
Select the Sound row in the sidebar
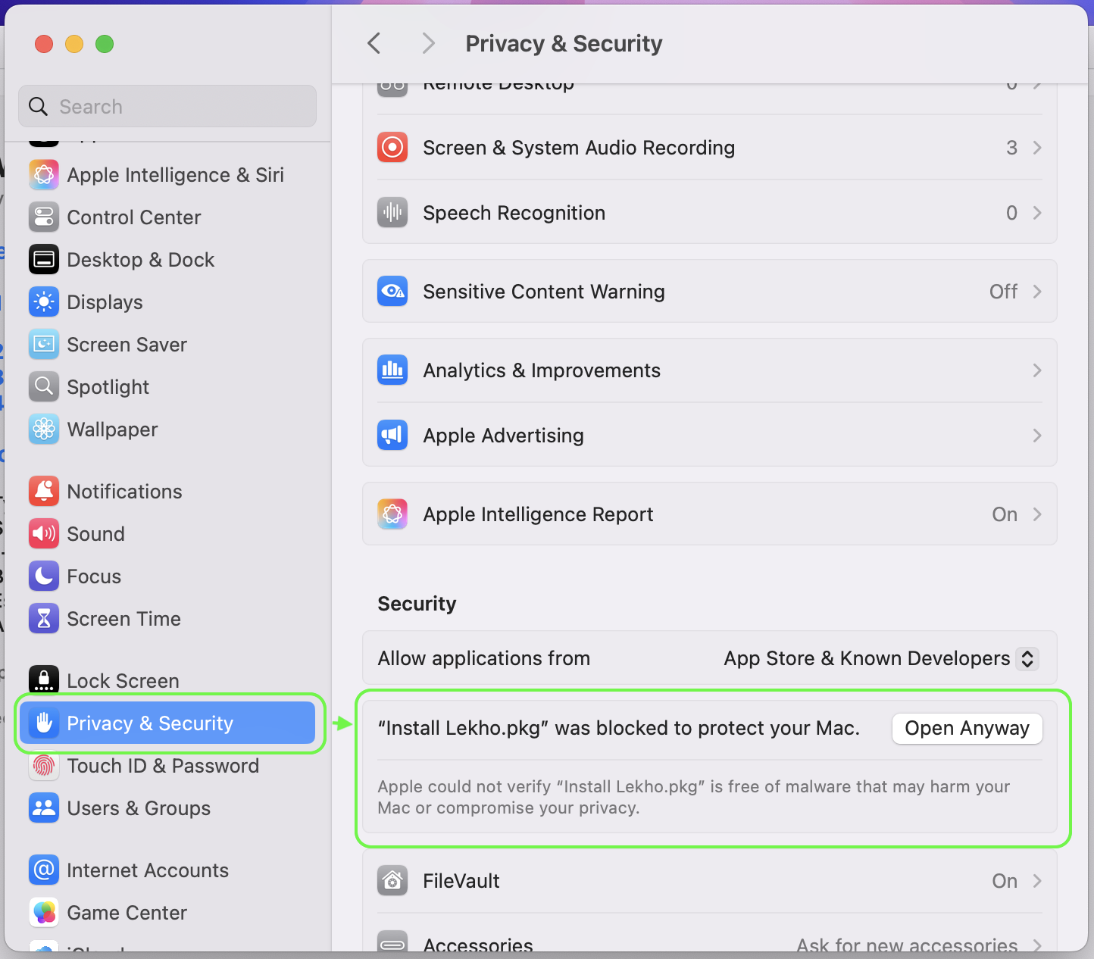[x=167, y=534]
